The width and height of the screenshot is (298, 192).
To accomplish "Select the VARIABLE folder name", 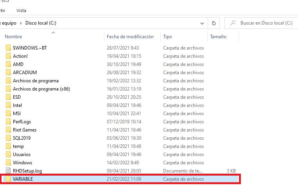I will tap(23, 179).
